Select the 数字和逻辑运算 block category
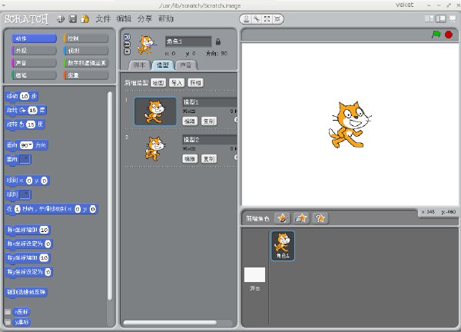Image resolution: width=461 pixels, height=332 pixels. [86, 63]
